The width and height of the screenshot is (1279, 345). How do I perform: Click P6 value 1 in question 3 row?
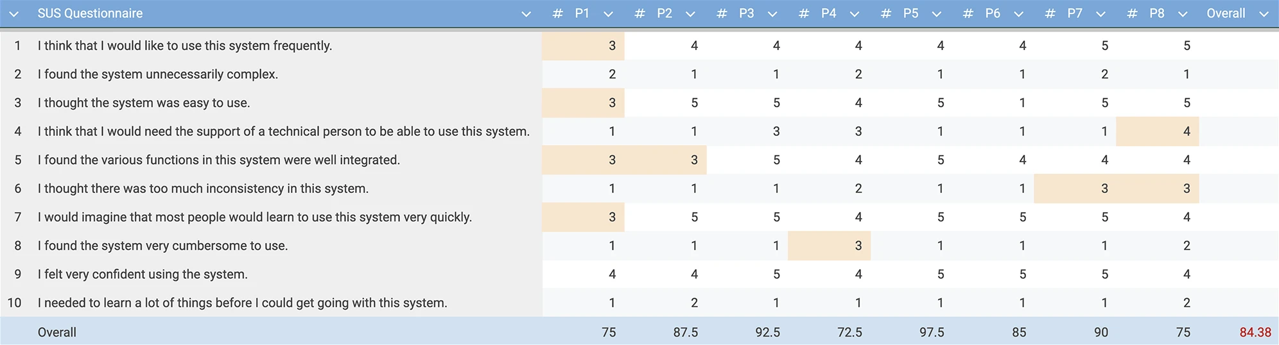click(x=1022, y=103)
